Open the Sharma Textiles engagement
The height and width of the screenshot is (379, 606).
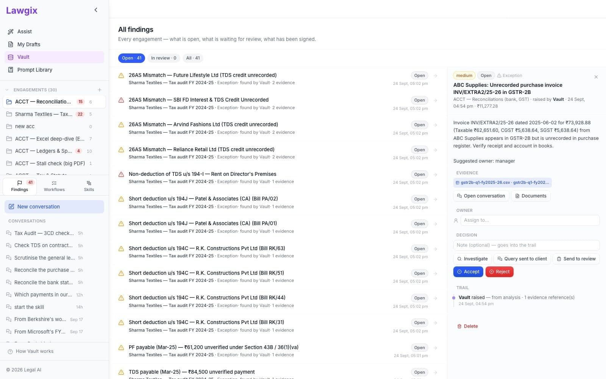coord(54,114)
